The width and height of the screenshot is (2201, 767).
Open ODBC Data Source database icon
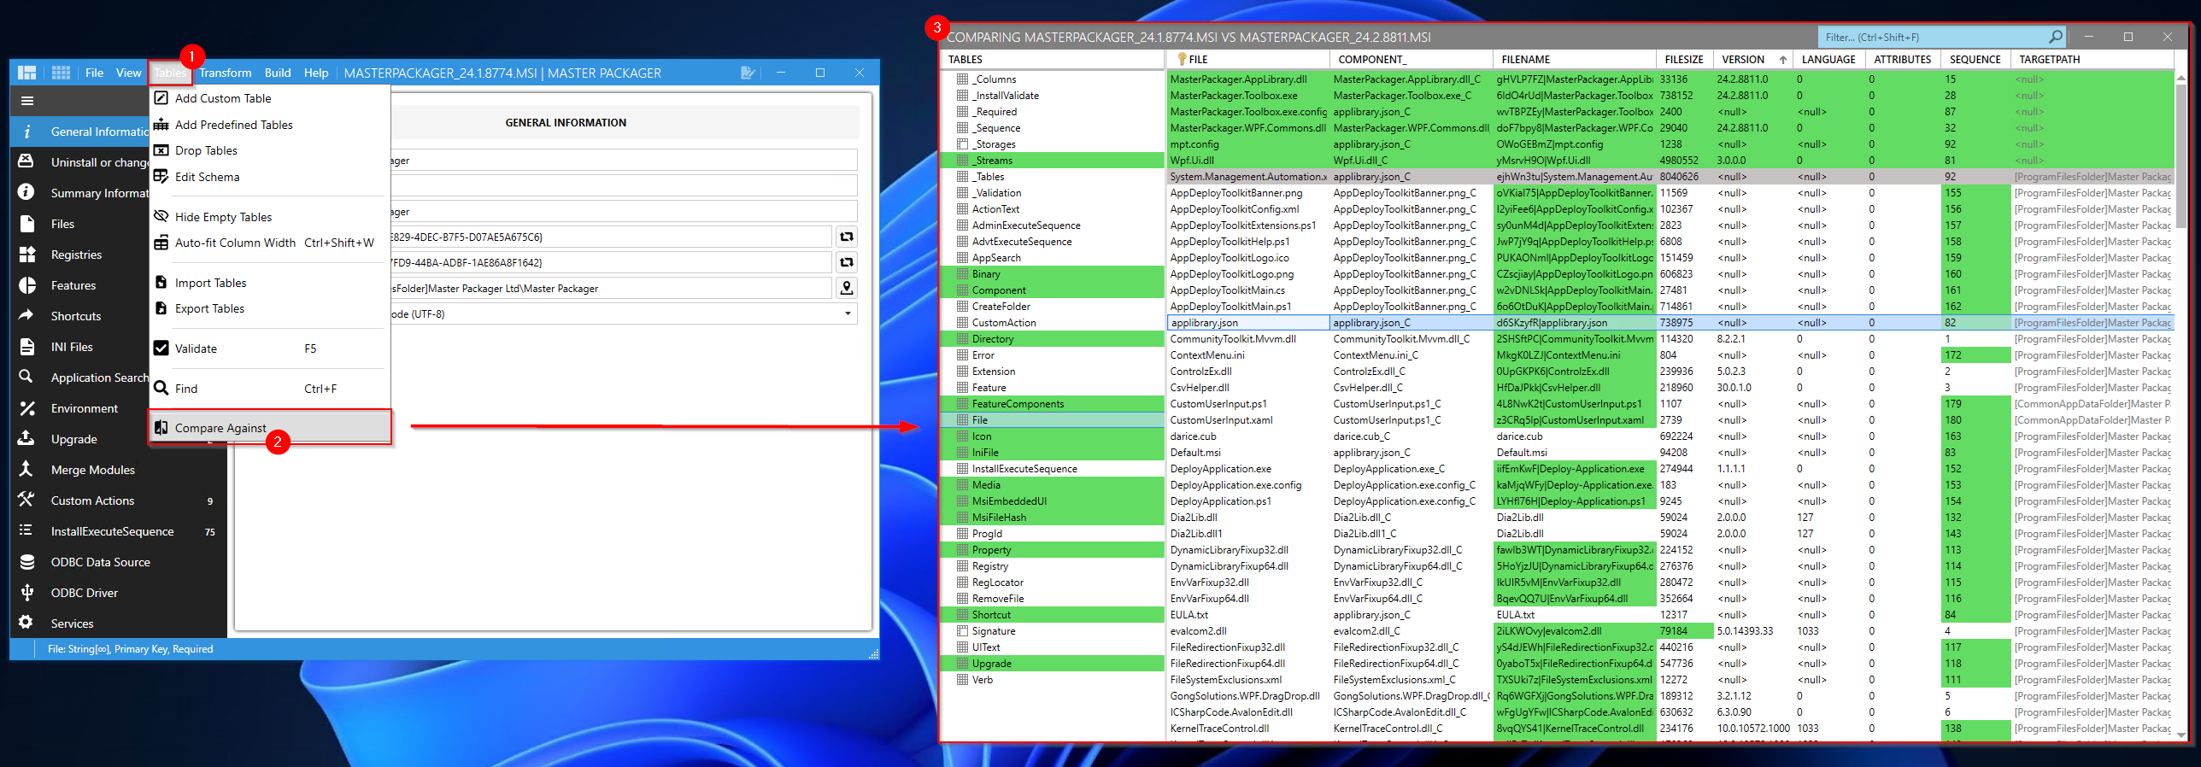(26, 562)
